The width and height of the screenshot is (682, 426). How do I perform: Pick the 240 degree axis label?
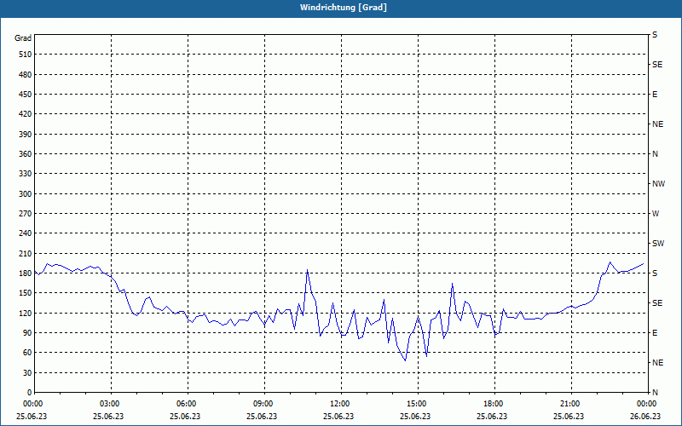pyautogui.click(x=26, y=233)
